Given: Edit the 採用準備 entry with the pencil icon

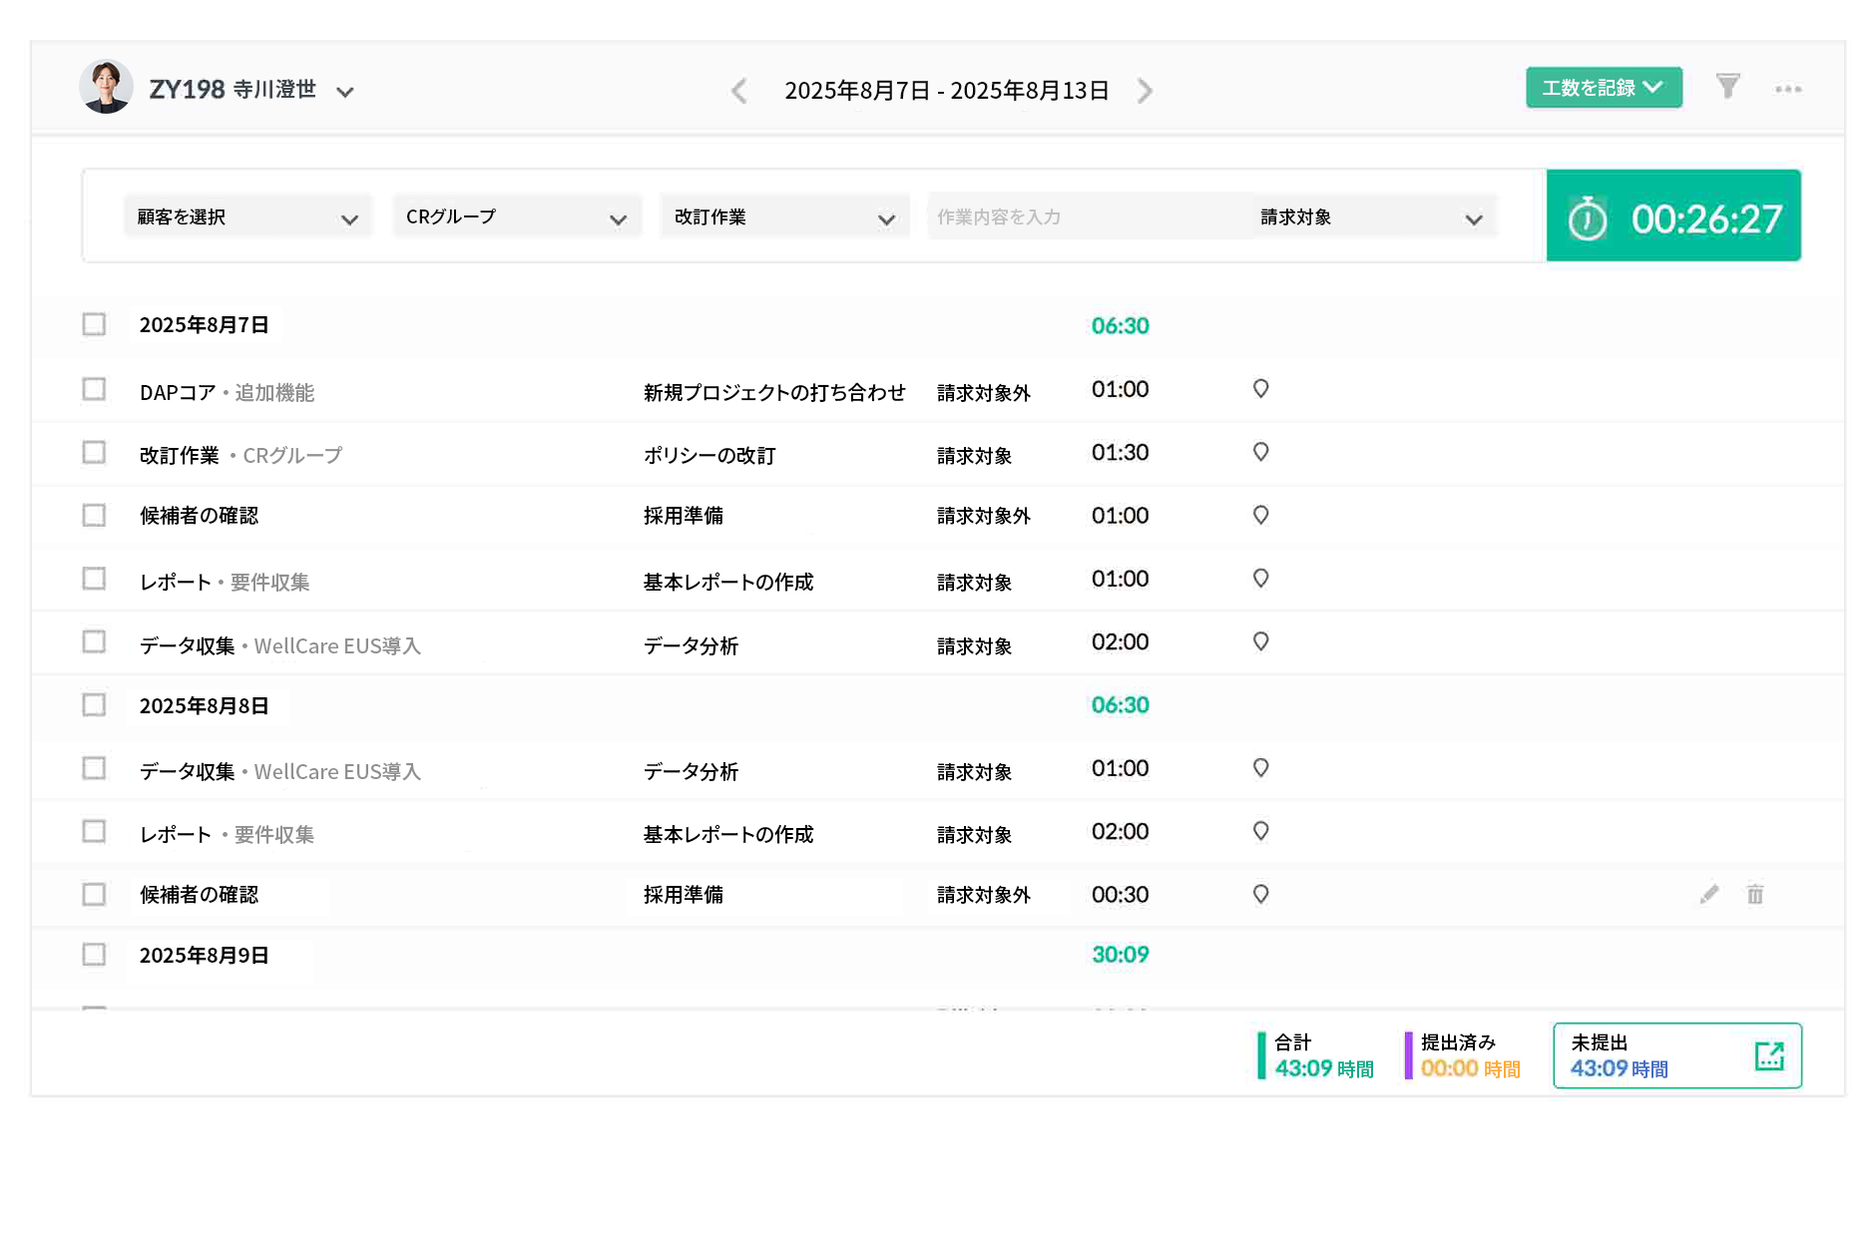Looking at the screenshot, I should click(x=1708, y=895).
